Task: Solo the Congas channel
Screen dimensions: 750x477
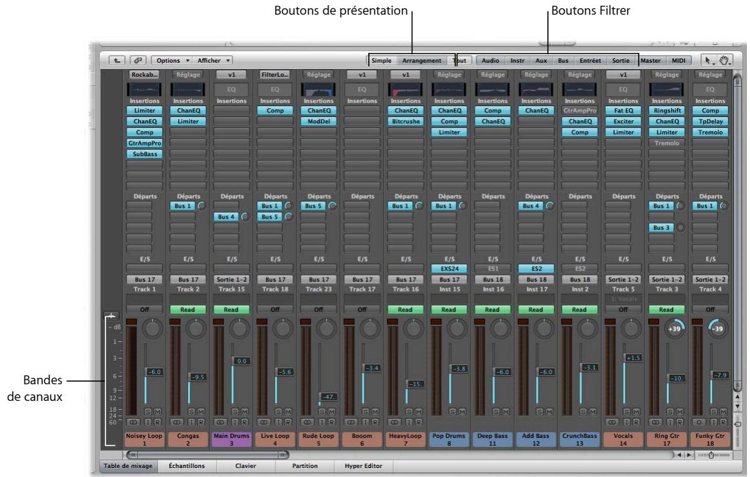Action: [x=191, y=412]
